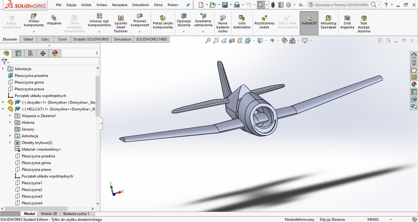Click Nowe badanie ruchu icon

[223, 18]
